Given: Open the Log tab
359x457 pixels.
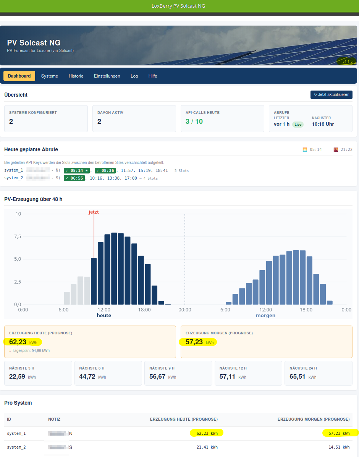Looking at the screenshot, I should (134, 76).
